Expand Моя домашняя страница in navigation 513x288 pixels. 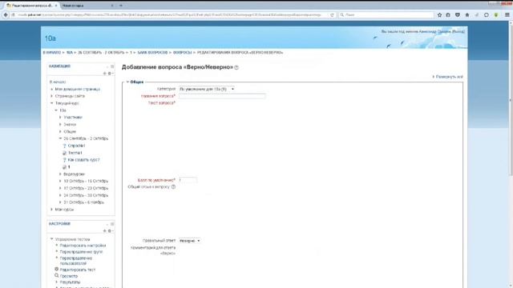click(51, 89)
